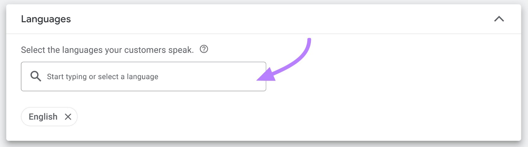Focus the 'Start typing or select a language' field
This screenshot has height=147, width=528.
click(x=144, y=76)
